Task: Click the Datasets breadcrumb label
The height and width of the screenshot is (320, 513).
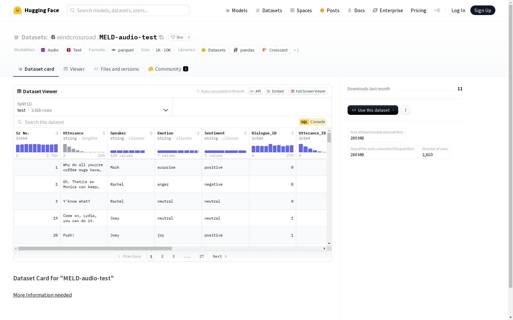Action: (x=35, y=37)
